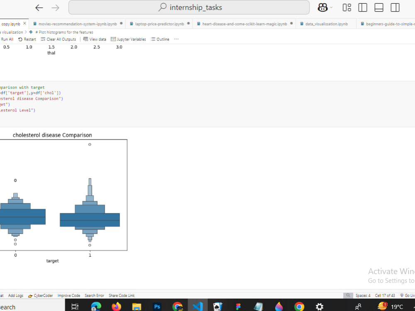
Task: Click Share Code Link in the status bar
Action: pos(122,295)
